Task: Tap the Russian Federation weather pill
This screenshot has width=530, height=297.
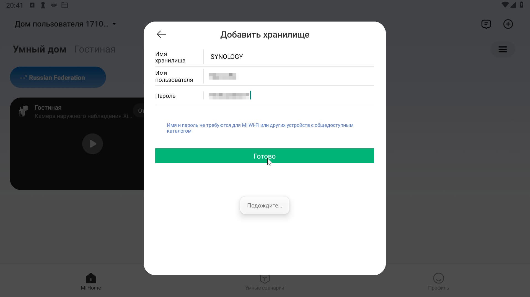Action: pyautogui.click(x=58, y=77)
